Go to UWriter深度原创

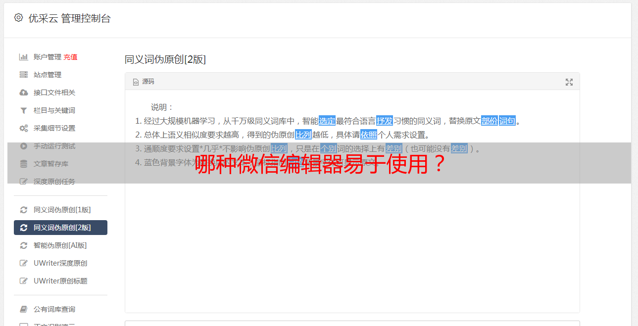pyautogui.click(x=60, y=263)
